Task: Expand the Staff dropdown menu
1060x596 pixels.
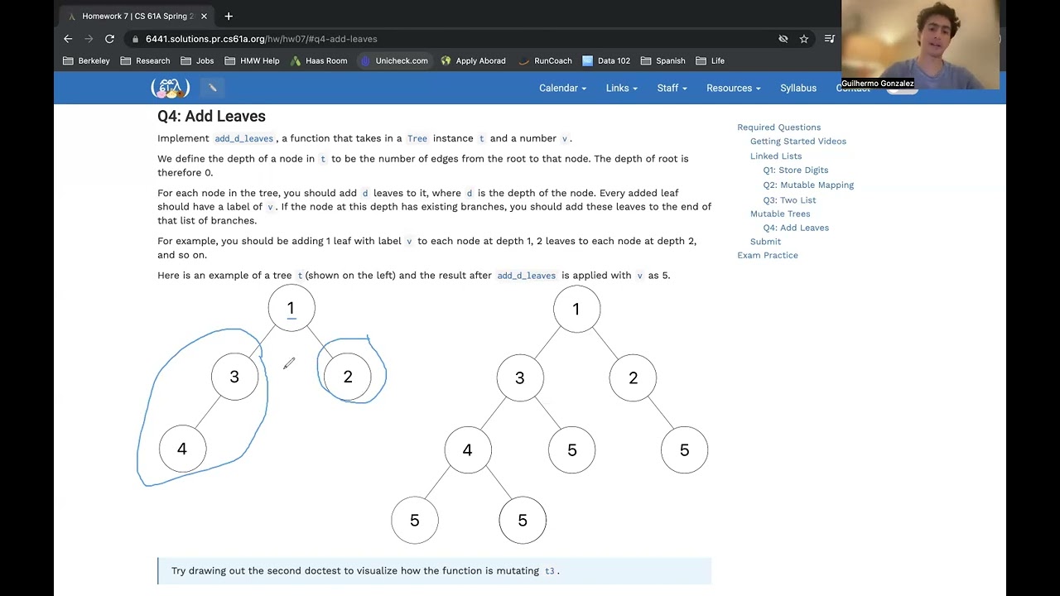Action: (x=672, y=88)
